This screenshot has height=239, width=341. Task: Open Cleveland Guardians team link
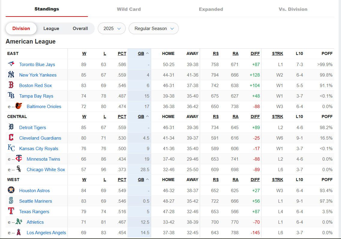[x=40, y=138]
